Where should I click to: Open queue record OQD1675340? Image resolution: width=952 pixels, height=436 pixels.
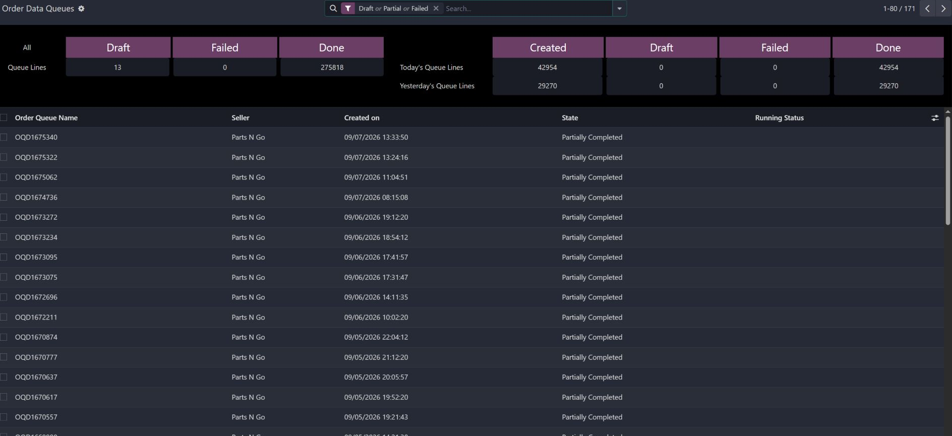coord(36,137)
